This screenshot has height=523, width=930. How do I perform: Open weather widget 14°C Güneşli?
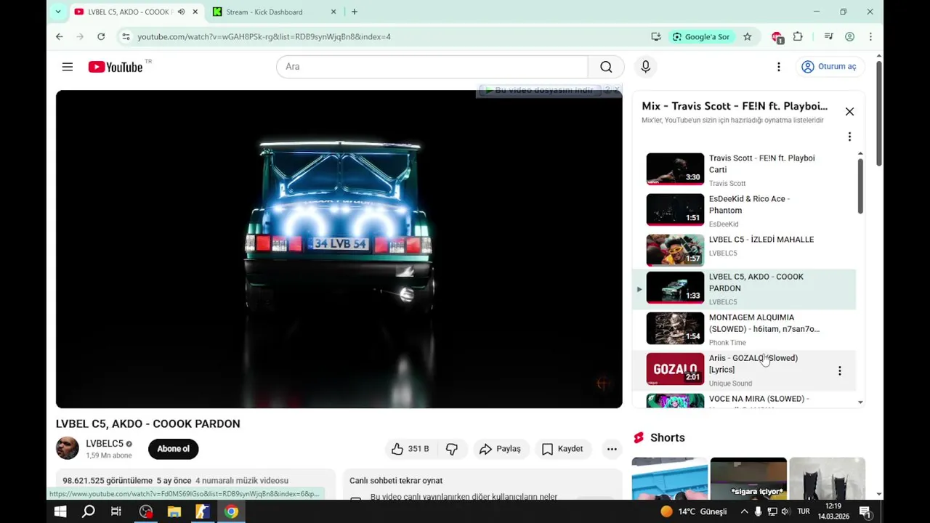693,511
